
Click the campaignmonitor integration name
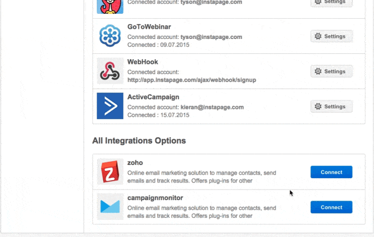[155, 198]
